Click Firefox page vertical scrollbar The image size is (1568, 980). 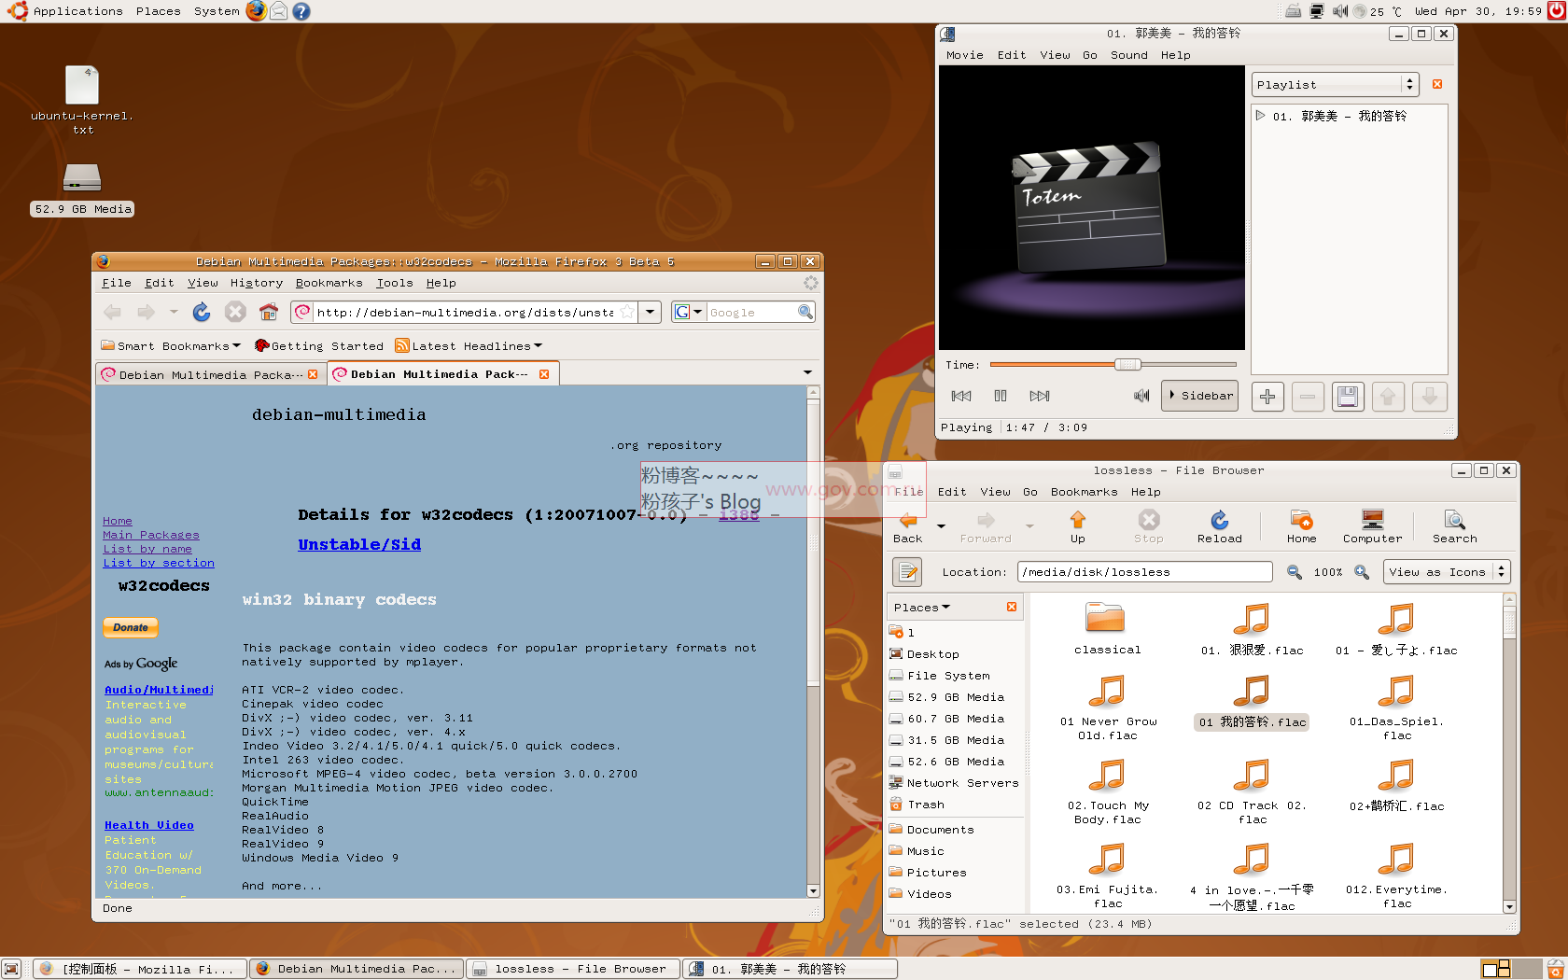coord(813,642)
